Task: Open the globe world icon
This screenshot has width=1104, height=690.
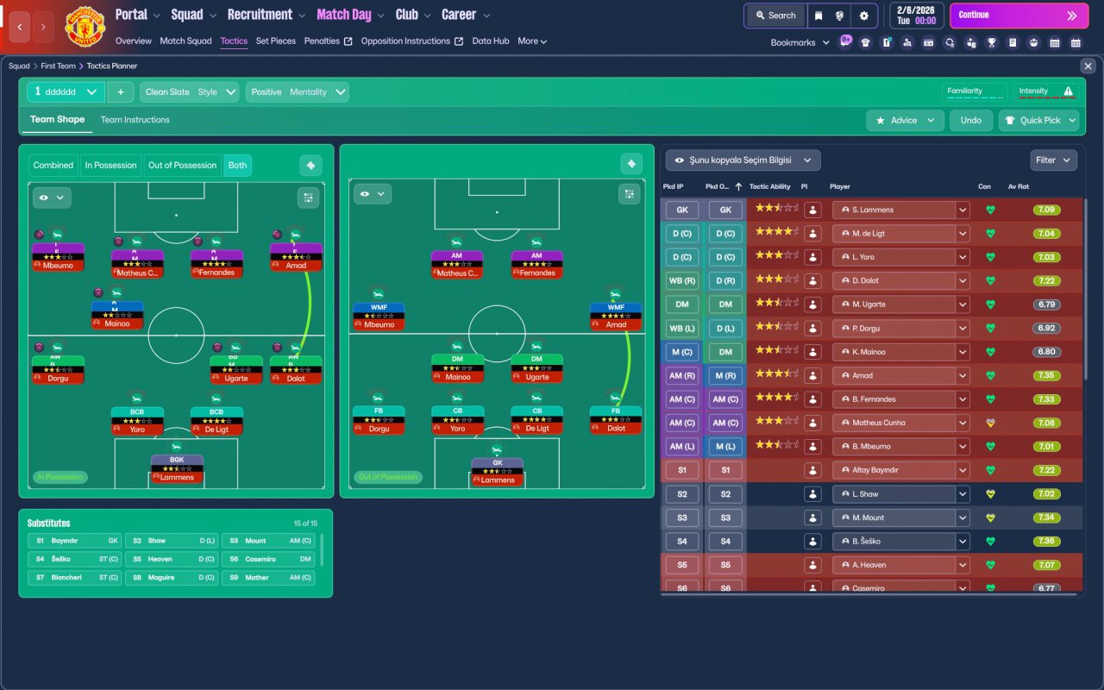Action: [841, 16]
